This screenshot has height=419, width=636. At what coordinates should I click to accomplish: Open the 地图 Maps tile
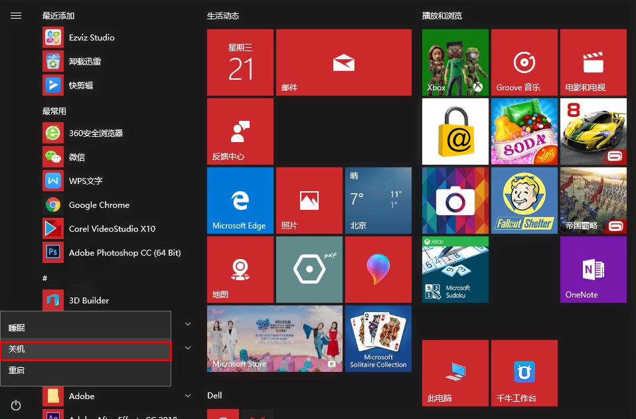pos(240,269)
